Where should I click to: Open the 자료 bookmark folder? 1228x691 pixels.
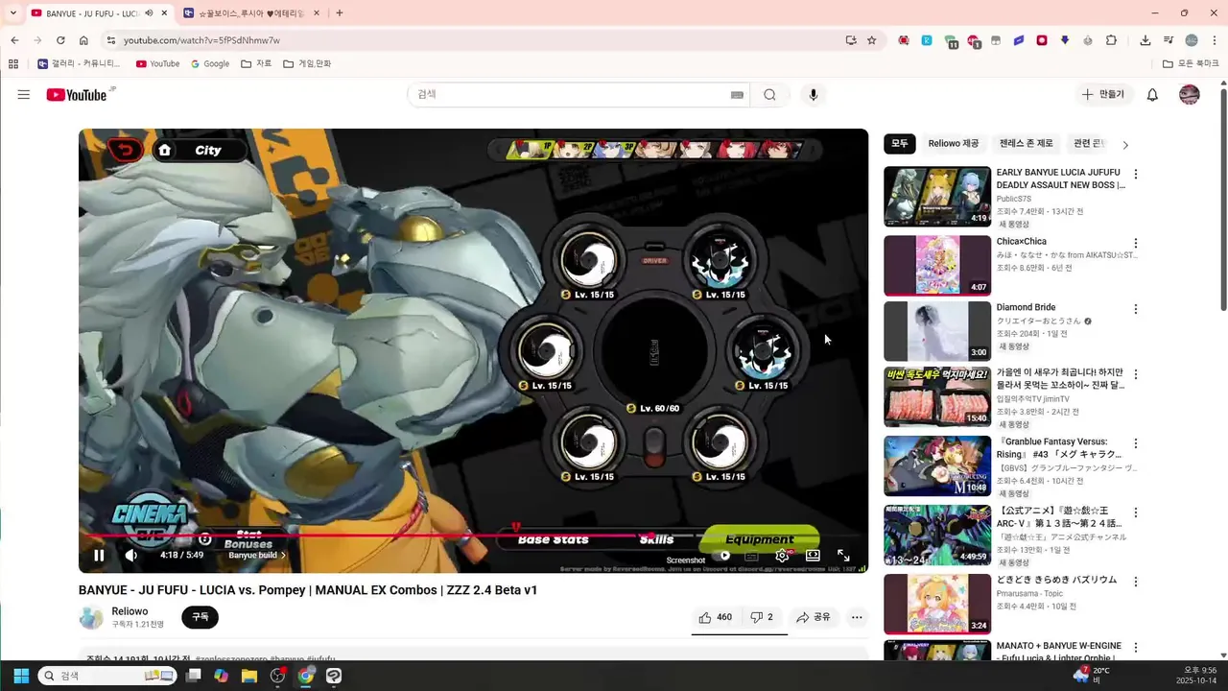point(256,64)
